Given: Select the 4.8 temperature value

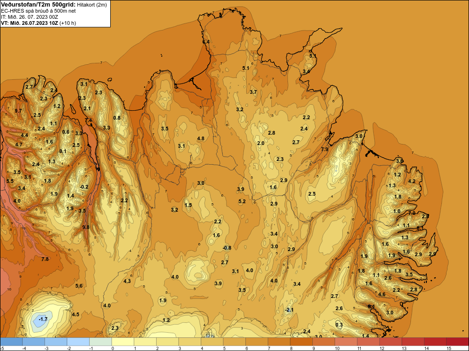Looking at the screenshot, I should point(201,138).
